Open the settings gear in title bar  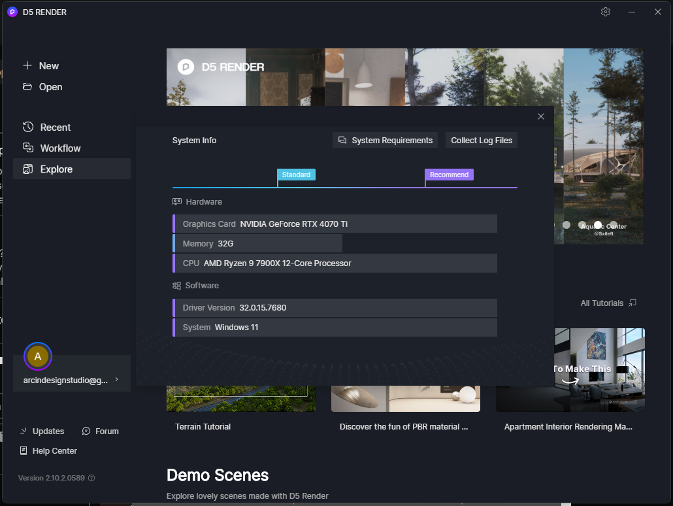[606, 12]
